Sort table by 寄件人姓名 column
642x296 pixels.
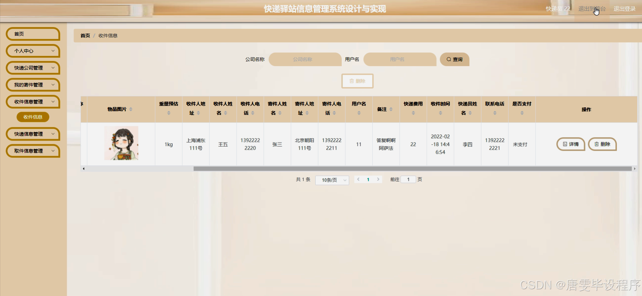[x=280, y=113]
